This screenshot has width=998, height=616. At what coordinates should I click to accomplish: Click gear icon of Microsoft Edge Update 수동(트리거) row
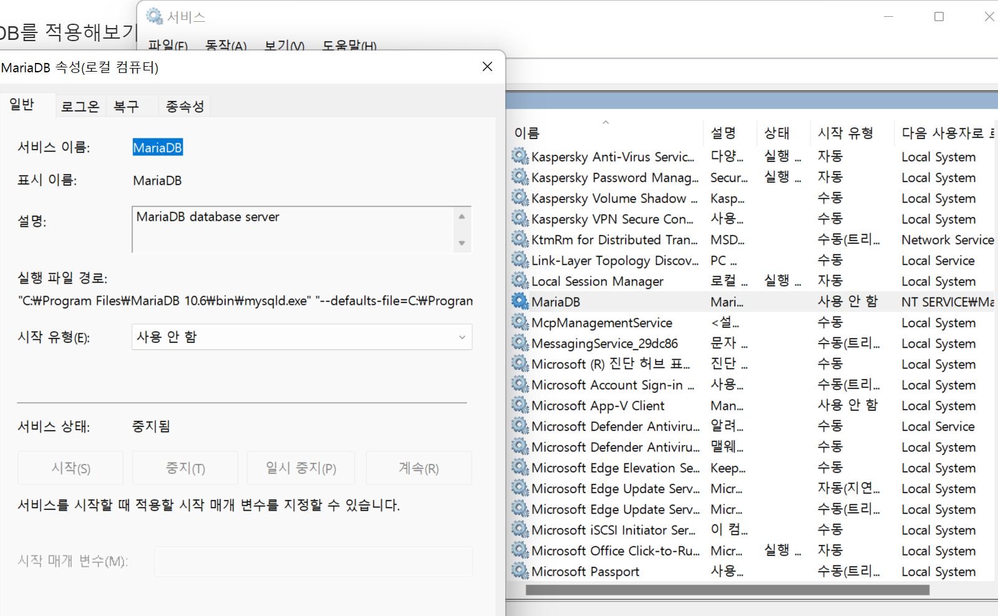coord(520,508)
